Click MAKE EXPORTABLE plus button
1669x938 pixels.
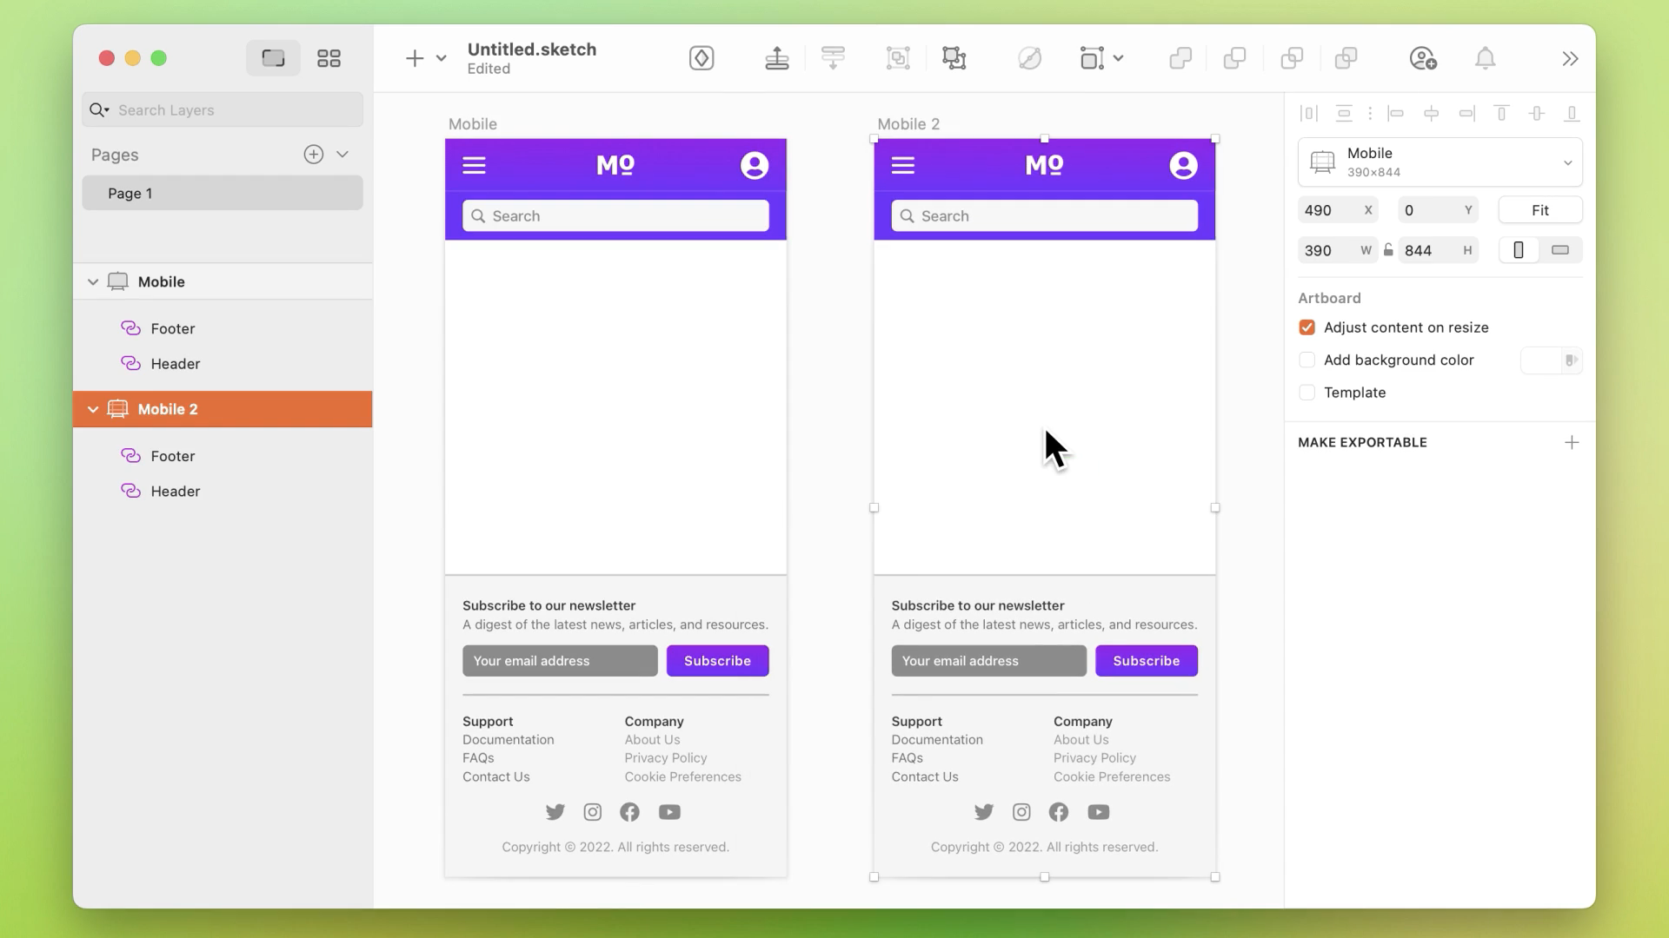(x=1573, y=441)
